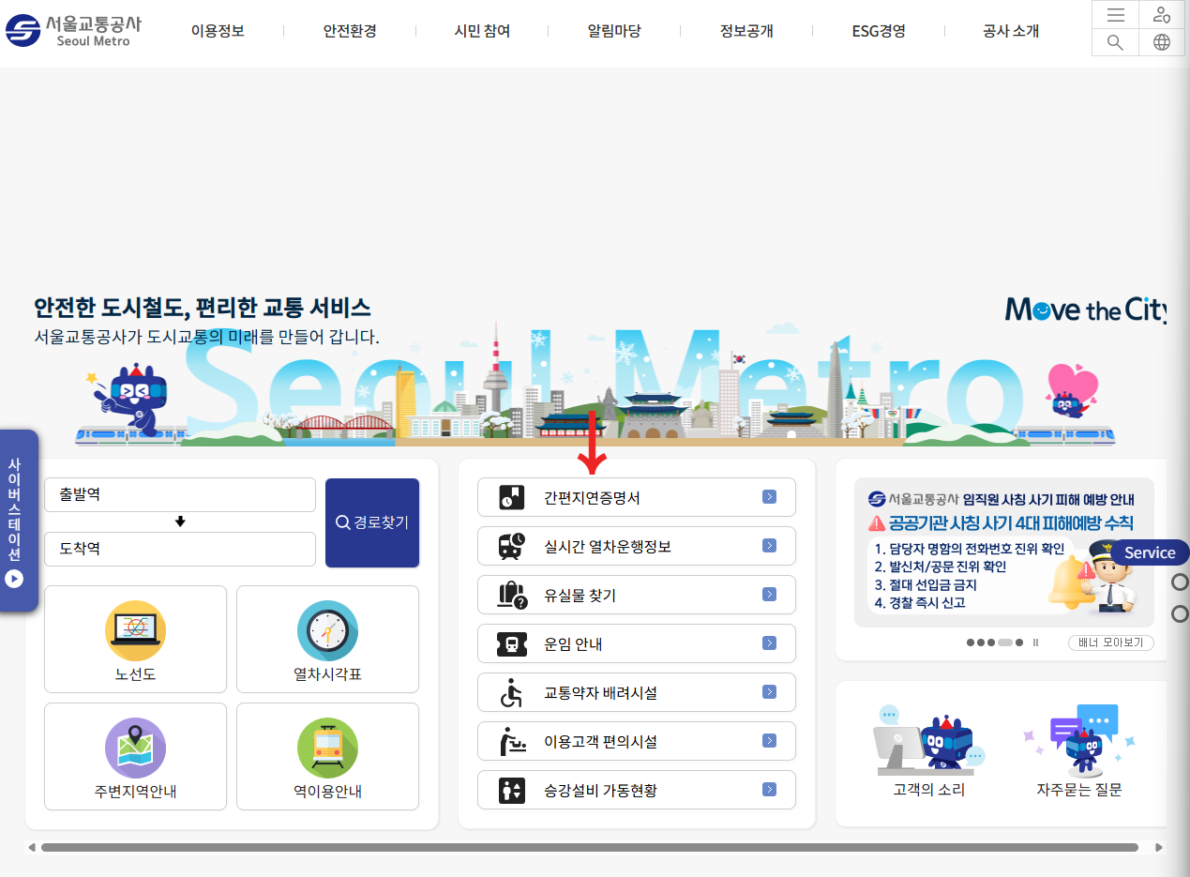Open 배너 모아보기
Viewport: 1190px width, 877px height.
1109,643
